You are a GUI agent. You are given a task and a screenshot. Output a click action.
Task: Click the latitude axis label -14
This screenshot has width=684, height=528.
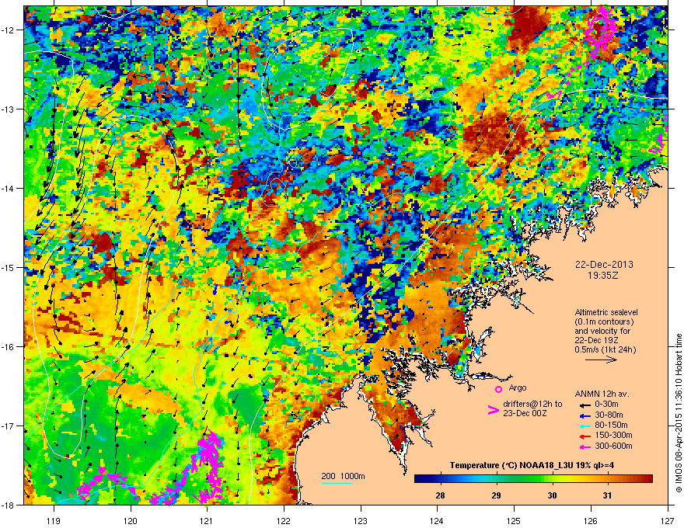tap(9, 188)
